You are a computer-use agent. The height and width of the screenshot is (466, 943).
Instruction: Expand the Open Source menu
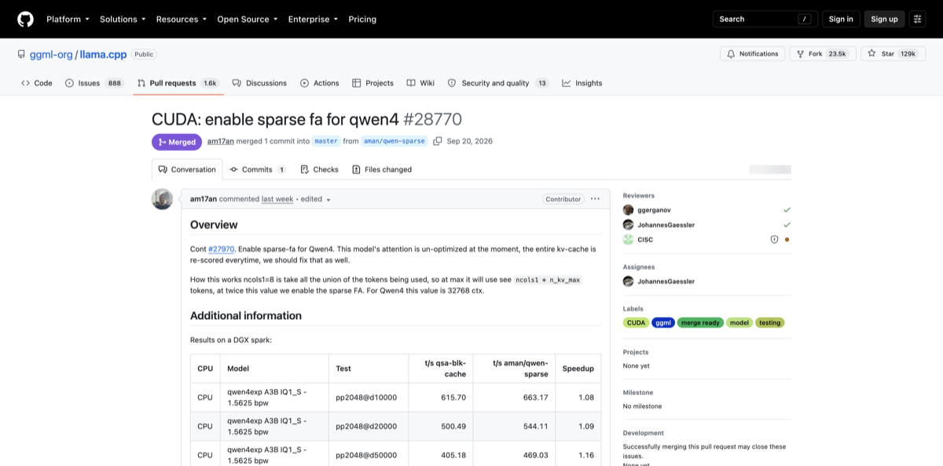tap(248, 19)
